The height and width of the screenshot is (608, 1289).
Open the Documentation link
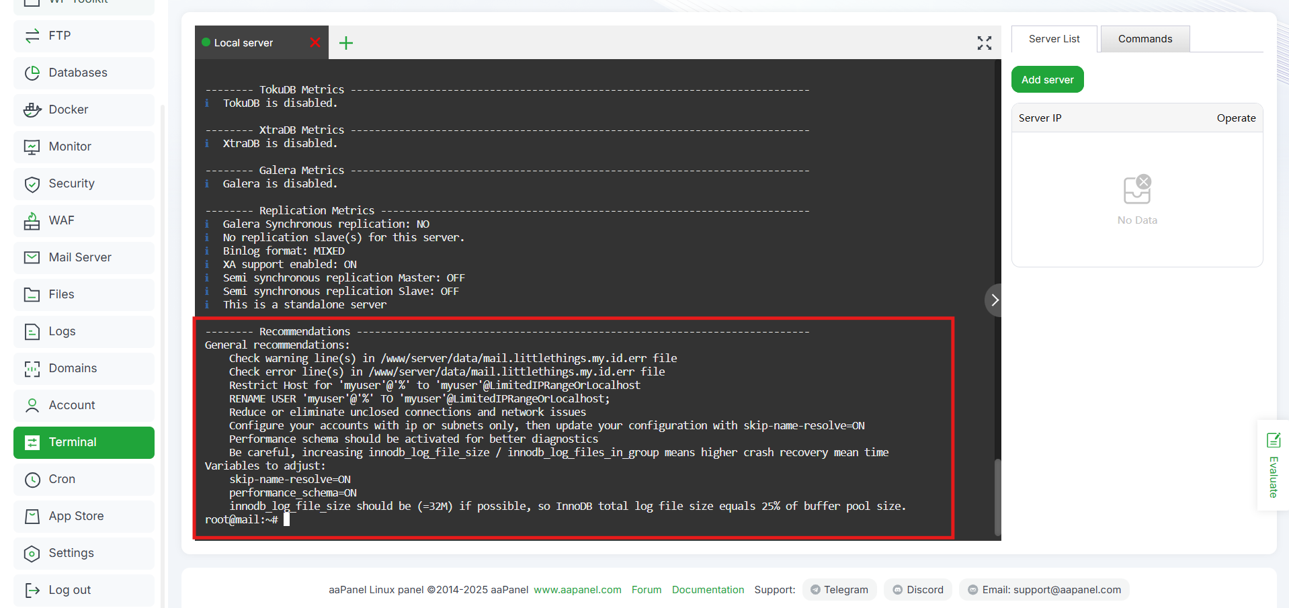click(x=708, y=590)
